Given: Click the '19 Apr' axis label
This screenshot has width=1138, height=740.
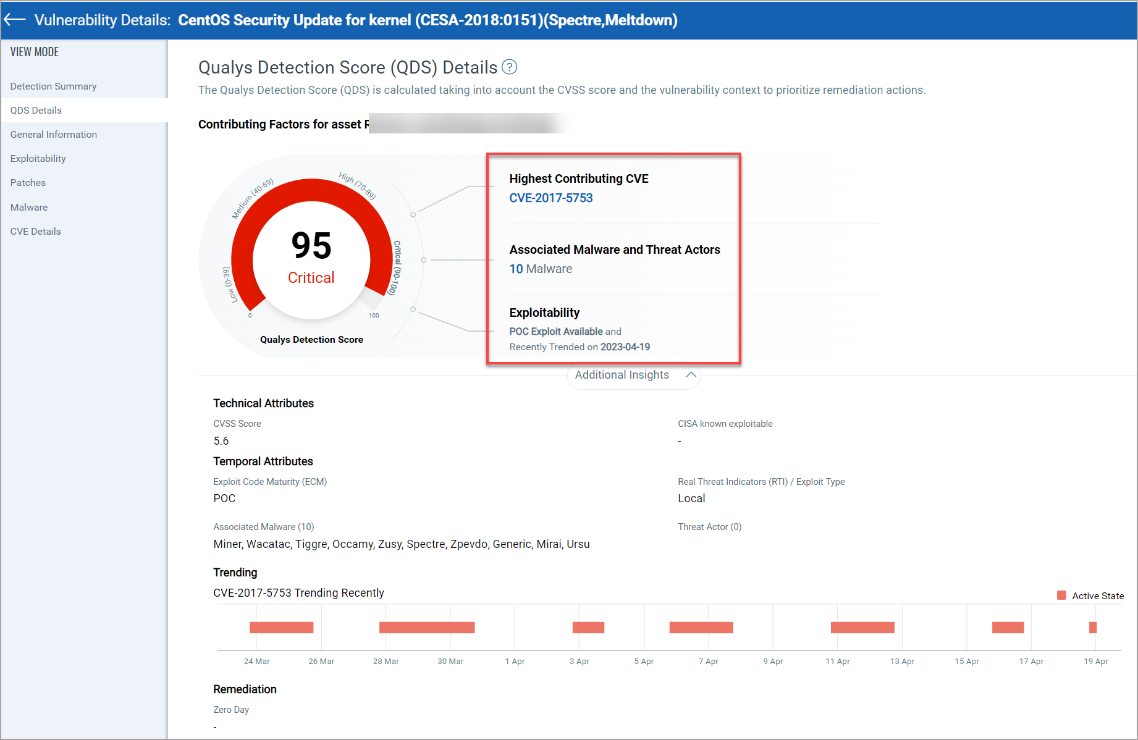Looking at the screenshot, I should point(1095,662).
